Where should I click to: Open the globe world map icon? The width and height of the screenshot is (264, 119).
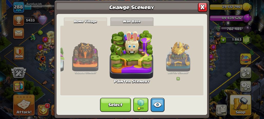click(246, 59)
